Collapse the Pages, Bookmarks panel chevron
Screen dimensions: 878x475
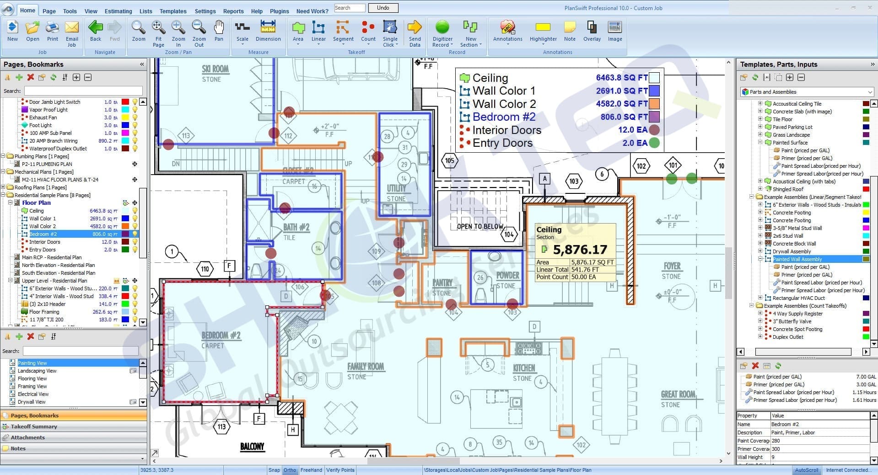click(x=142, y=64)
